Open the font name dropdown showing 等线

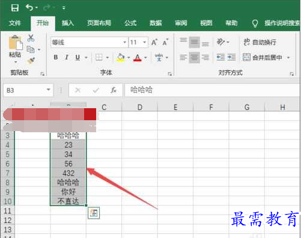pyautogui.click(x=124, y=42)
